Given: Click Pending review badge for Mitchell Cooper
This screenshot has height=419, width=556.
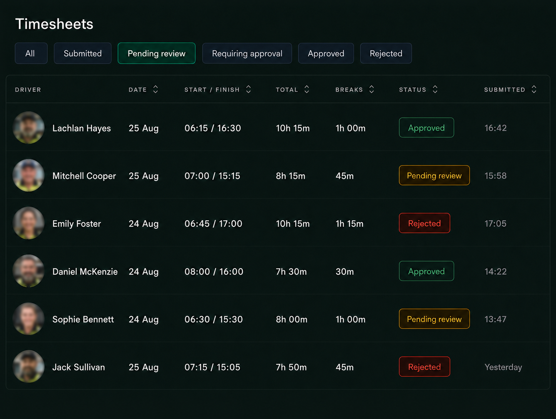Looking at the screenshot, I should [434, 175].
